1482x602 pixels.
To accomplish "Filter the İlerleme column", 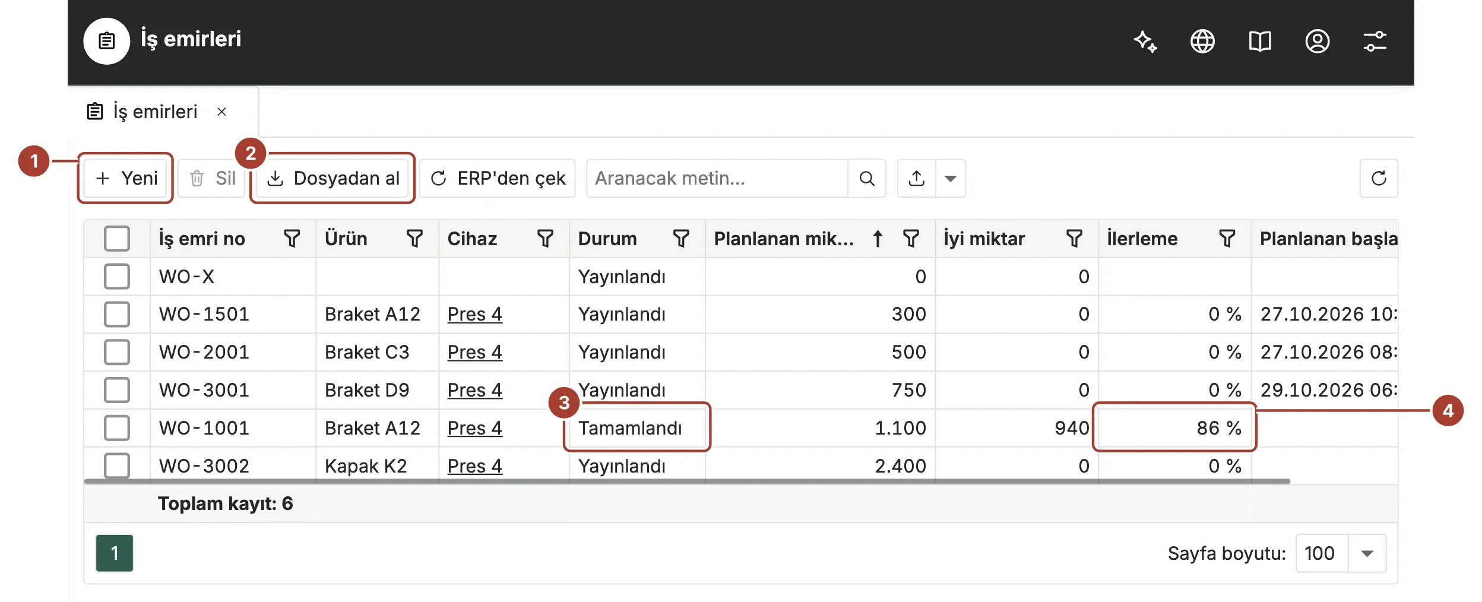I will [x=1227, y=239].
